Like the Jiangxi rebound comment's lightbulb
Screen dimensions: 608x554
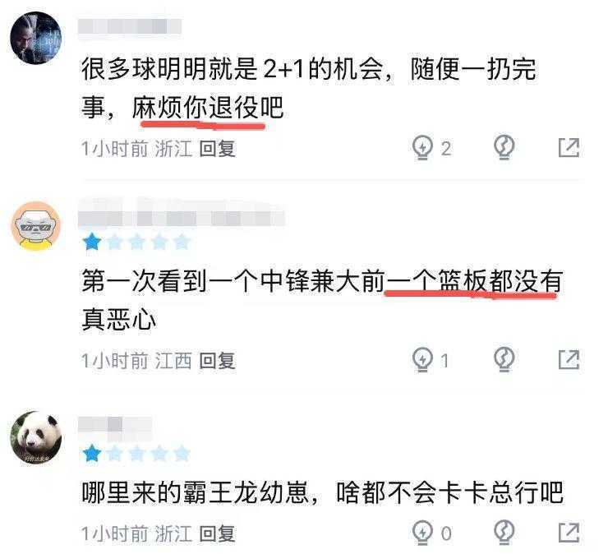(422, 360)
